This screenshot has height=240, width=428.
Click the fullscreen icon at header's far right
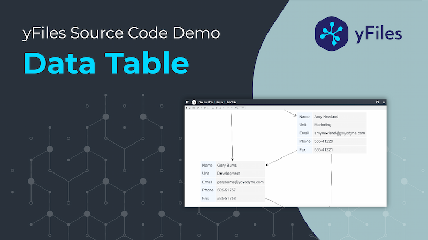pyautogui.click(x=383, y=102)
